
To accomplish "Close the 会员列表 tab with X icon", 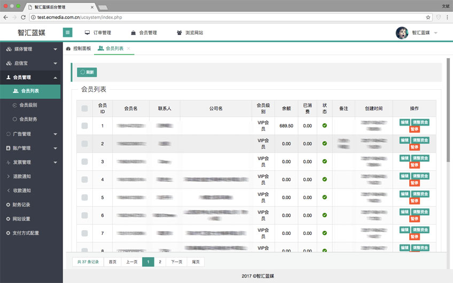I will click(129, 49).
